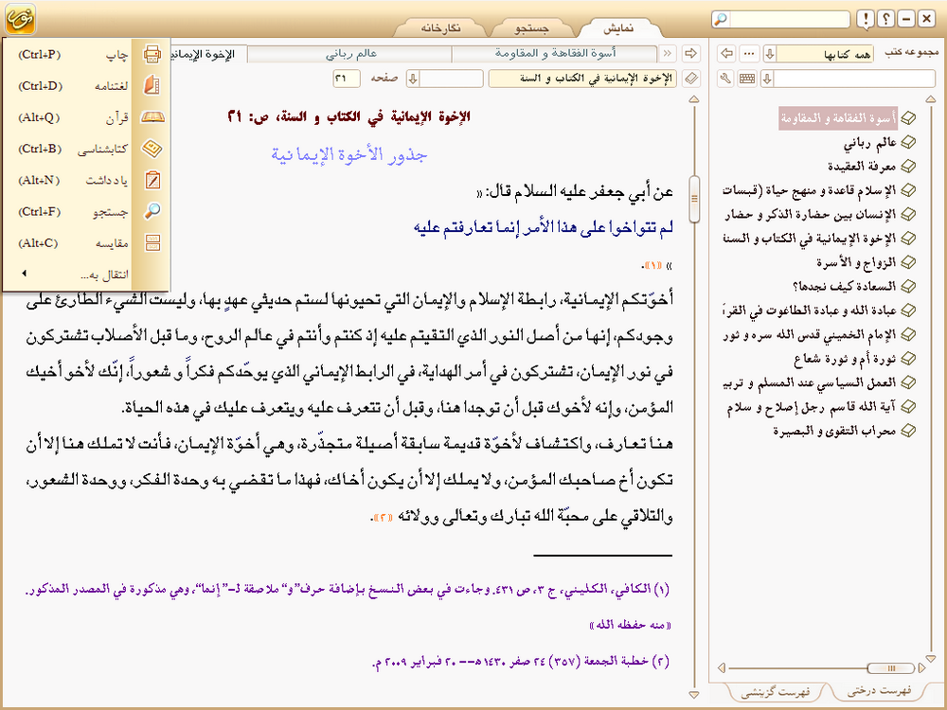Select الإمام الخميني قدس الله سره tree item
The width and height of the screenshot is (947, 710).
click(810, 334)
